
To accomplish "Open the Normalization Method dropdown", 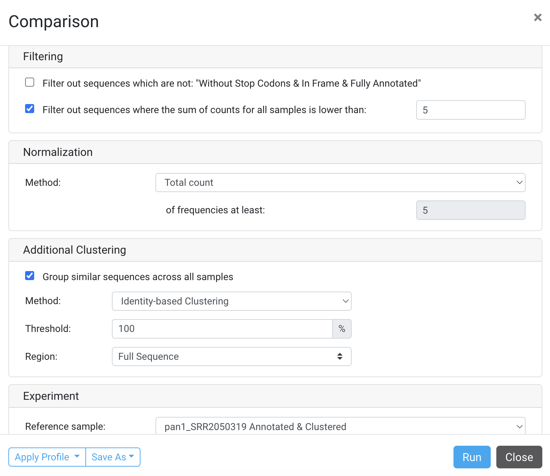I will 340,183.
